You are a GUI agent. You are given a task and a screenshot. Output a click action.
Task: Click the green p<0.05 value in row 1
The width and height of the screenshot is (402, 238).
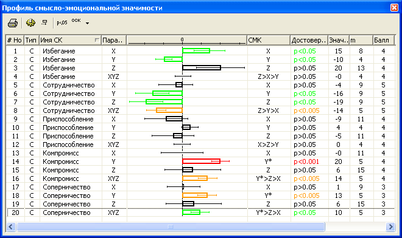tap(305, 51)
